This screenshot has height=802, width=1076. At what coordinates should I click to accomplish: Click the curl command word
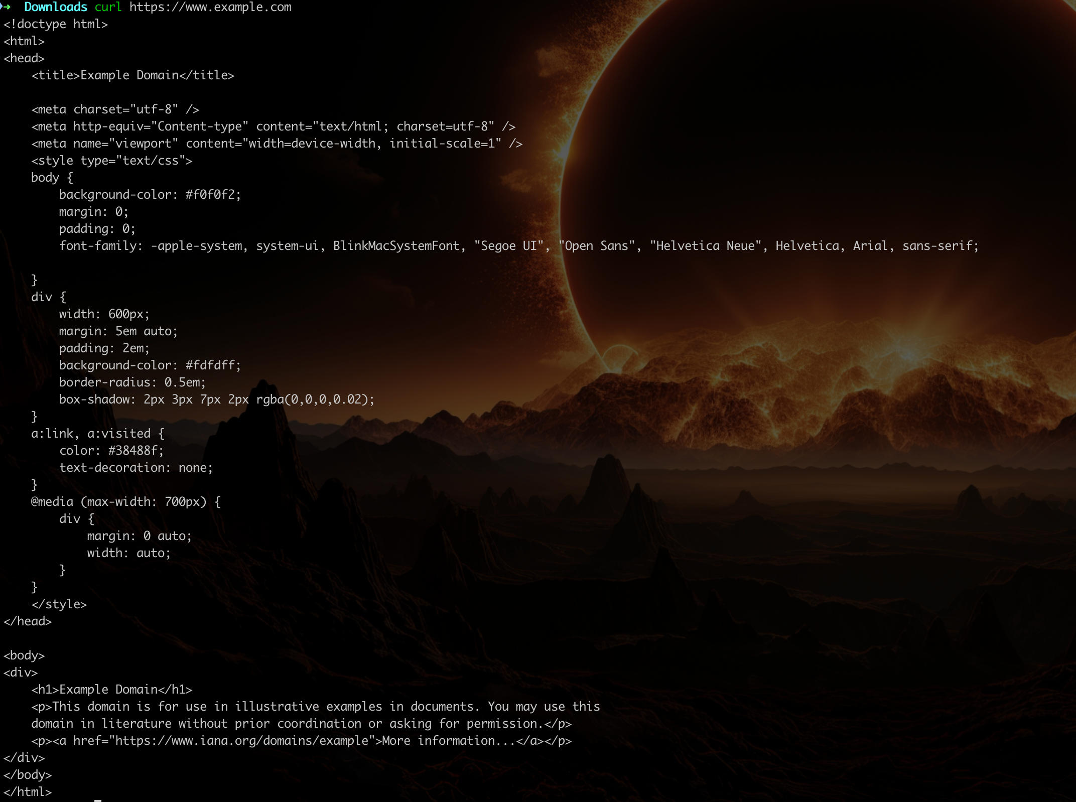click(108, 7)
